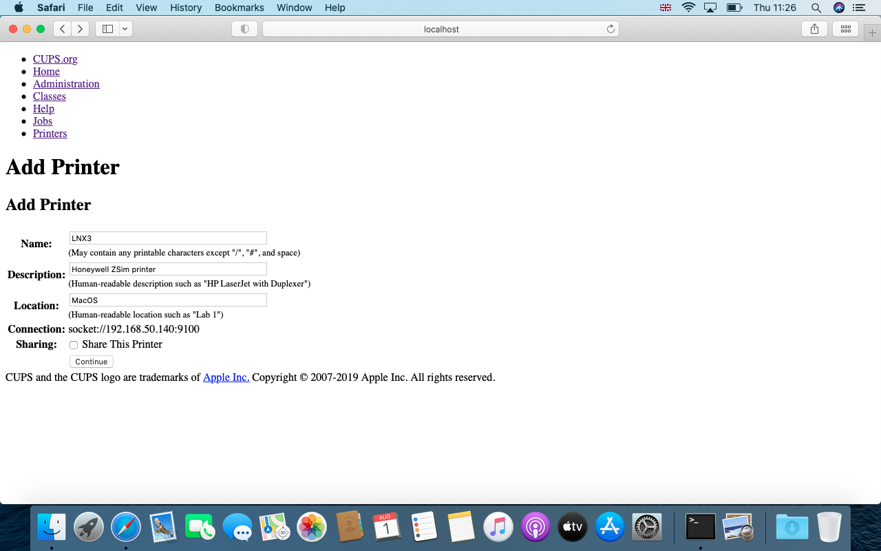Reload the localhost page
Viewport: 881px width, 551px height.
[611, 29]
